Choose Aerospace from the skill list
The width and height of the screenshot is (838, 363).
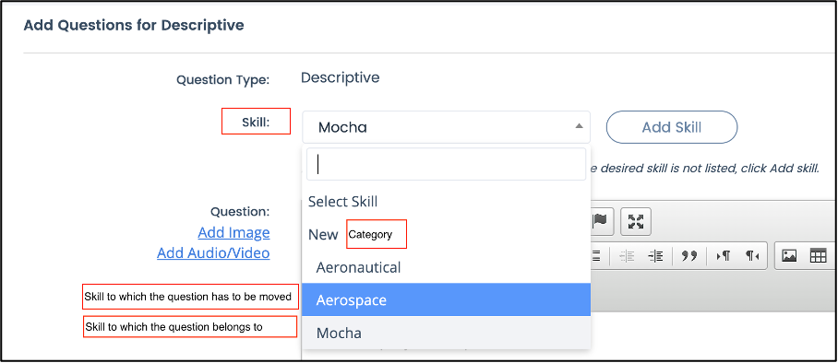(447, 300)
